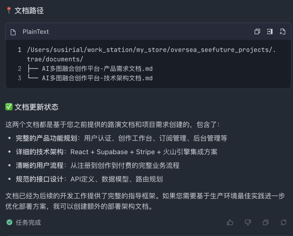Give the response a thumbs down
Viewport: 293px width, 236px height.
click(x=248, y=222)
